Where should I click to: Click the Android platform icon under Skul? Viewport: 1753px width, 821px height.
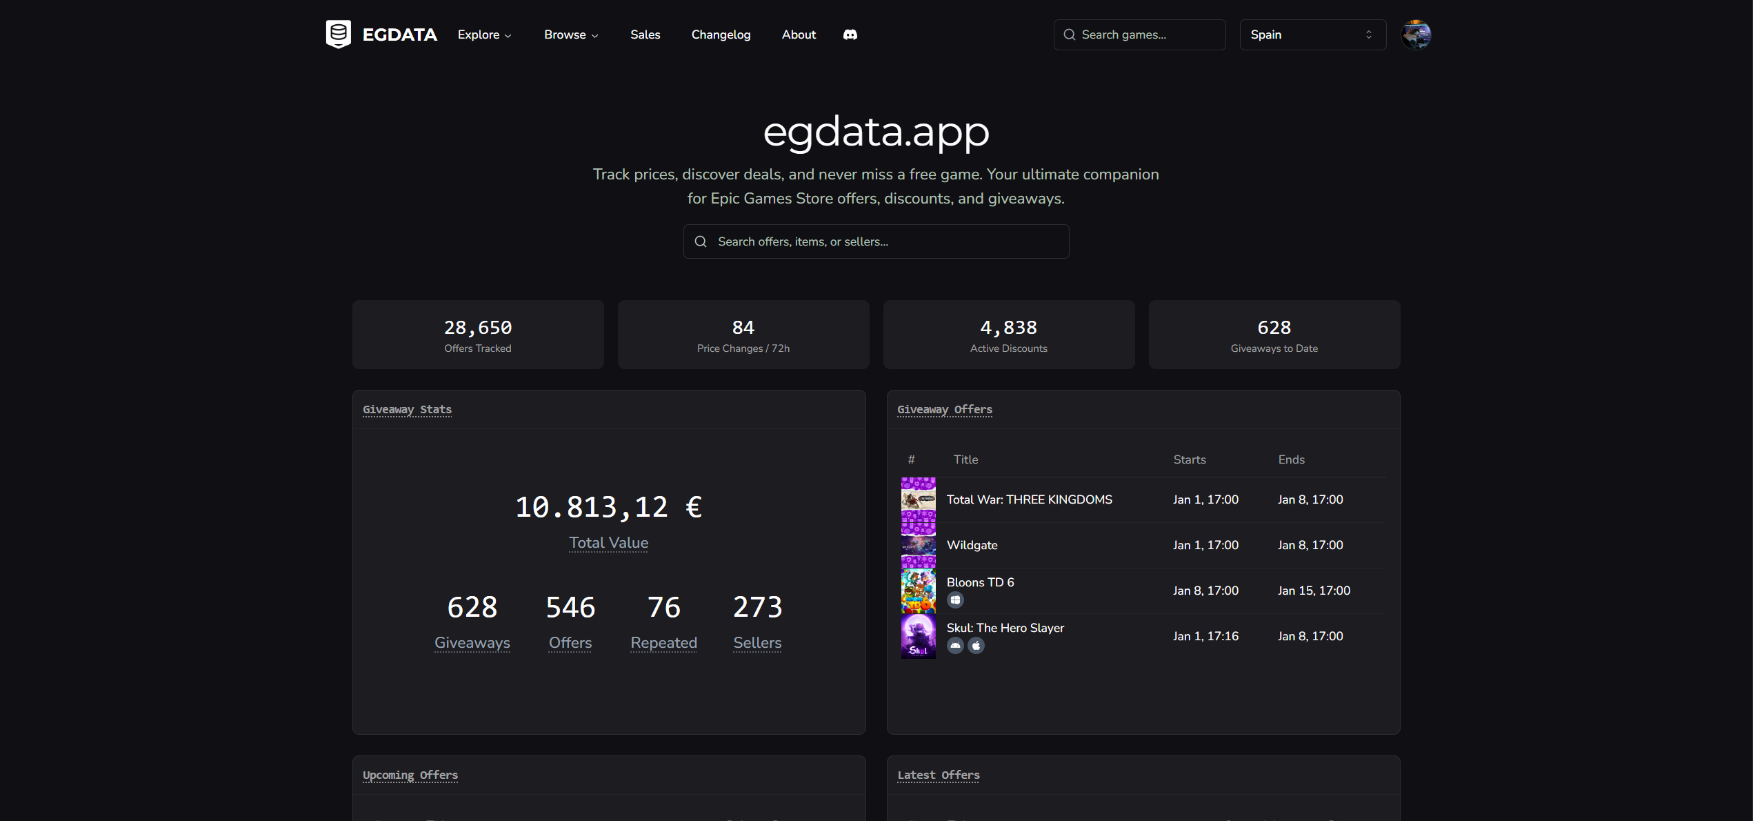click(955, 646)
